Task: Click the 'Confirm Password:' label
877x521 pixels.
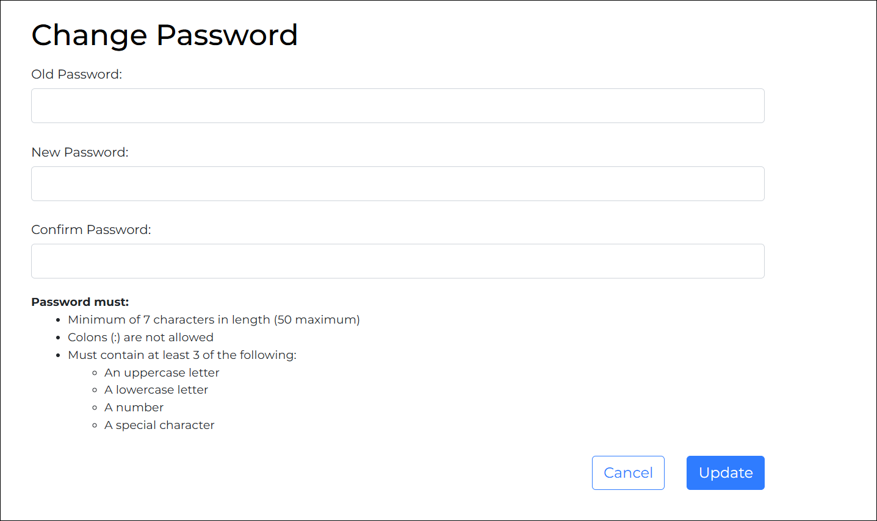Action: (x=91, y=230)
